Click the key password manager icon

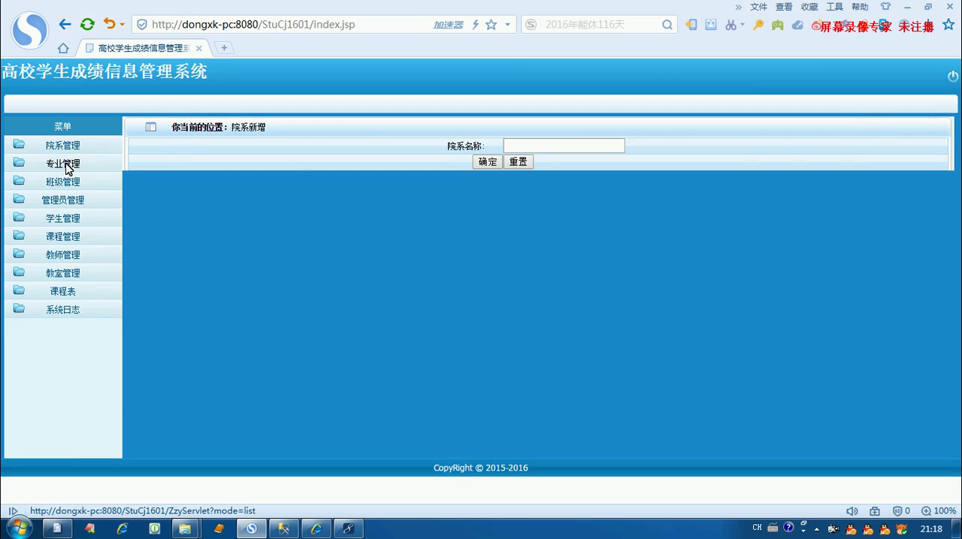coord(758,25)
